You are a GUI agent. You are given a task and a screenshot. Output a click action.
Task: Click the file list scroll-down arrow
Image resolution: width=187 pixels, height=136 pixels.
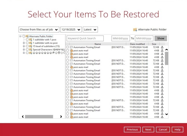[166, 114]
